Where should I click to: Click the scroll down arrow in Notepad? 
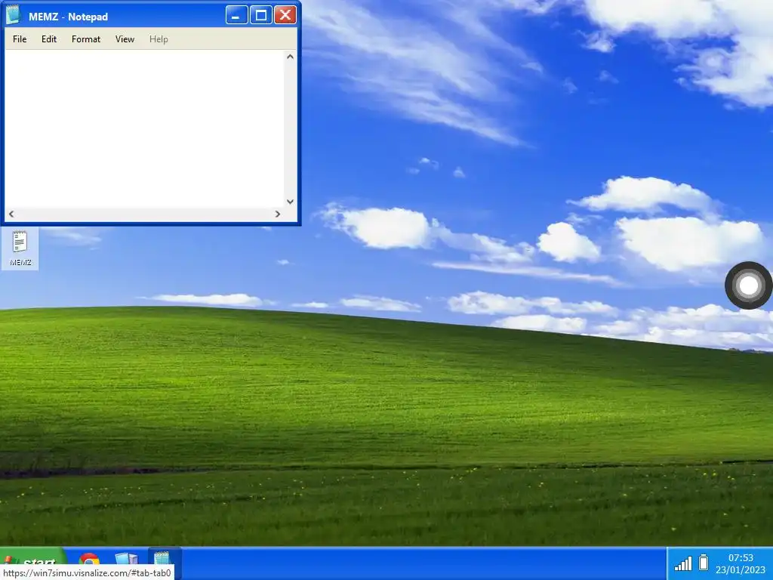coord(291,202)
